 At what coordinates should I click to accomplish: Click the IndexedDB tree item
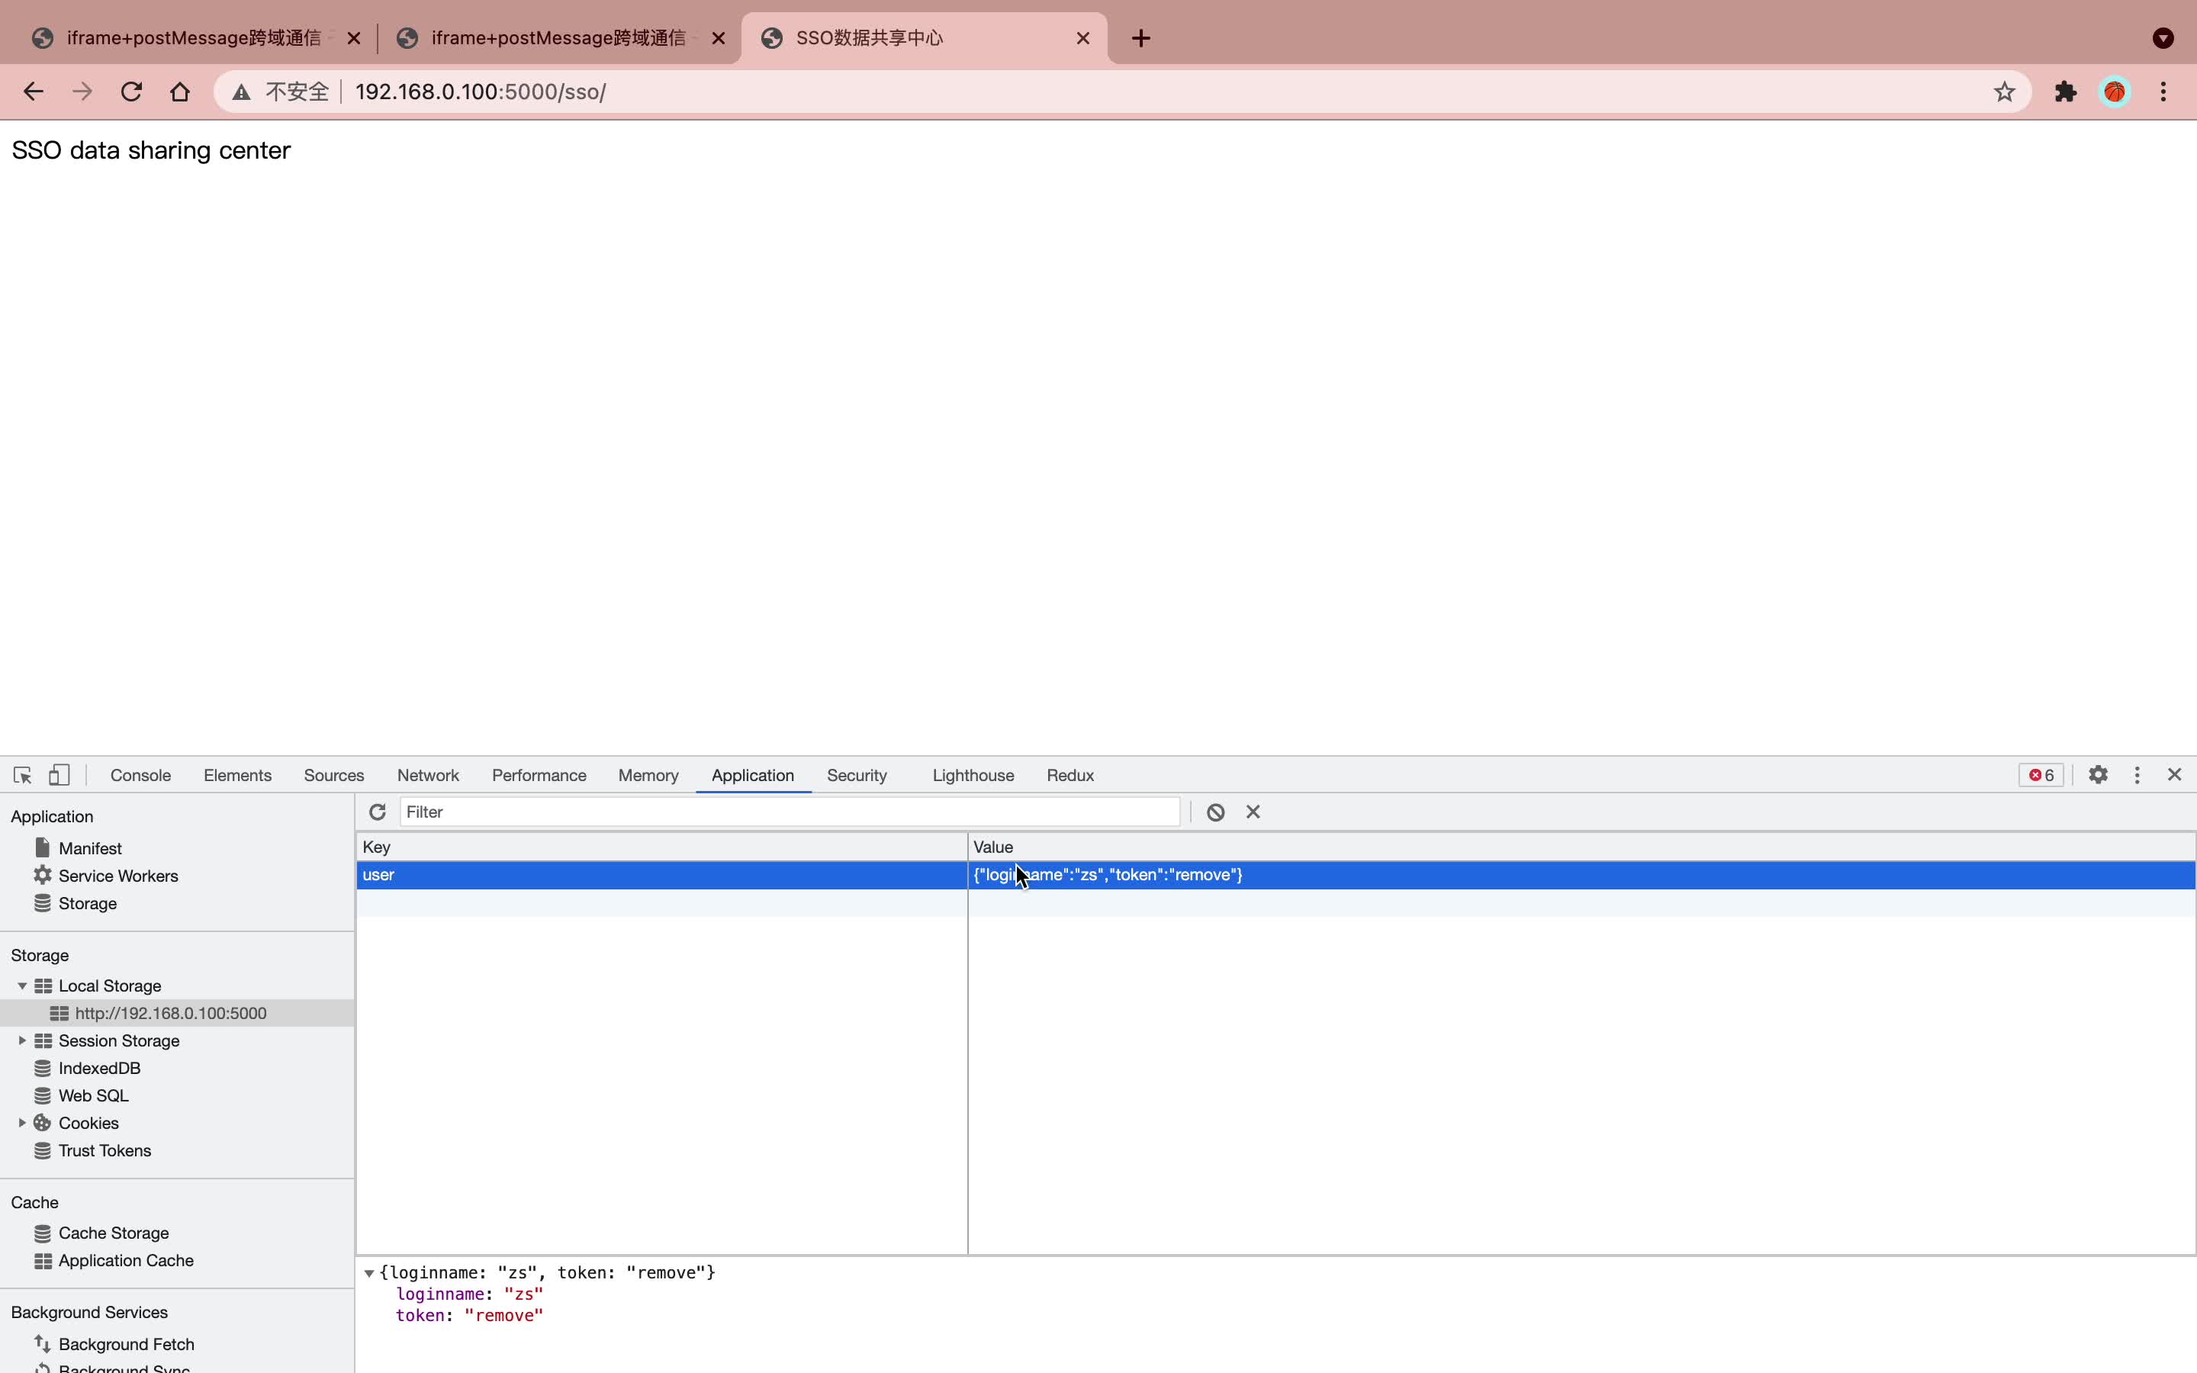(x=100, y=1068)
